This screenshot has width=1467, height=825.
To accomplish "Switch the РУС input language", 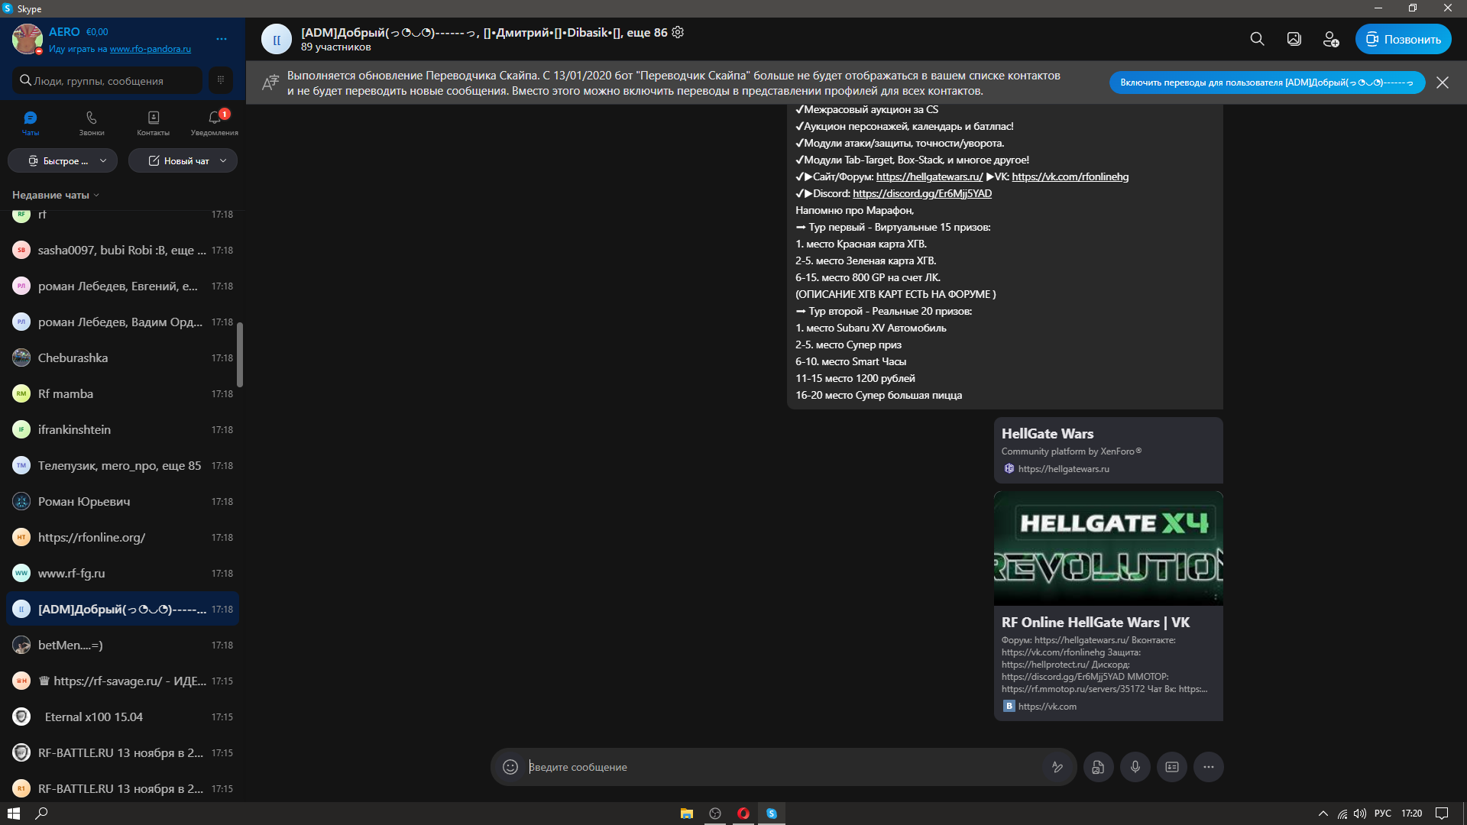I will coord(1383,814).
